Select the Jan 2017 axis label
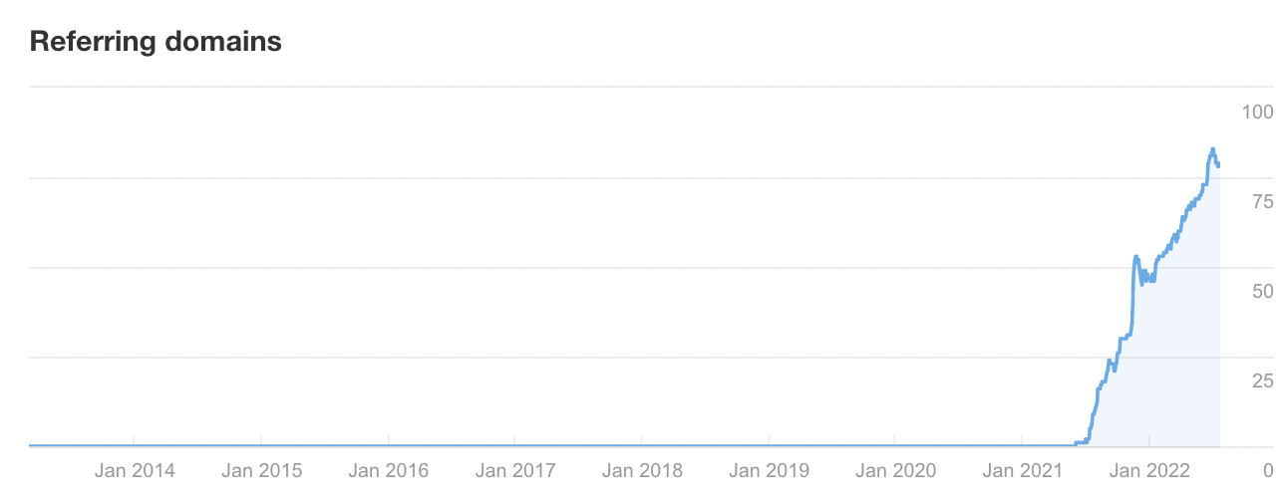The image size is (1286, 504). coord(515,471)
